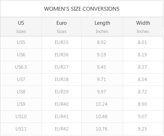Select the US7 row label
The width and height of the screenshot is (164, 136).
tap(21, 79)
